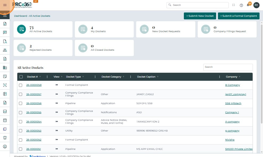Screen dimensions: 263x157
Task: Select the My Dockets card
Action: (104, 29)
